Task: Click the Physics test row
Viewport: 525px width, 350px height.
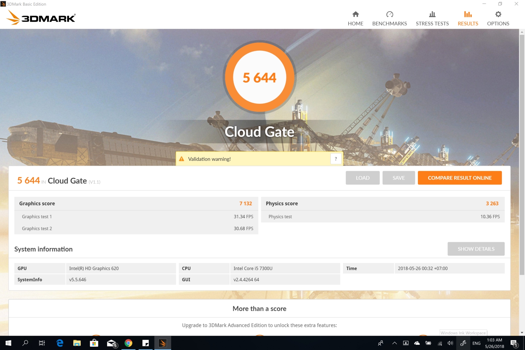Action: click(x=383, y=216)
